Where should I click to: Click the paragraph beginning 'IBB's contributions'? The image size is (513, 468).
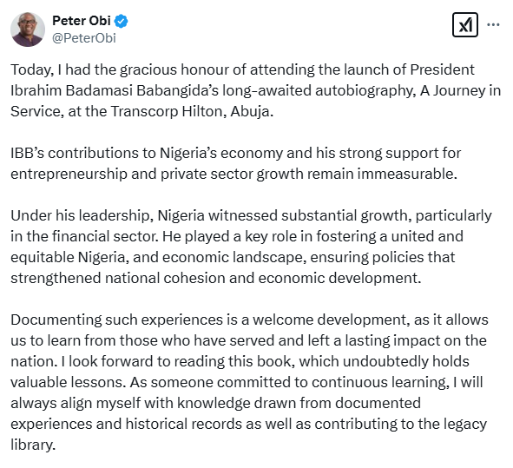[x=236, y=163]
